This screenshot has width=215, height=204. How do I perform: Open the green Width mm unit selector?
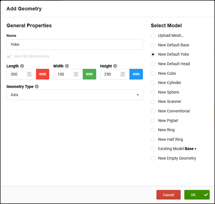pos(89,74)
